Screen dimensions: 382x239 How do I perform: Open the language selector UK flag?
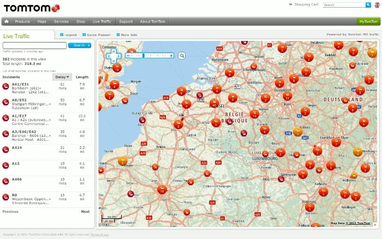click(x=377, y=4)
